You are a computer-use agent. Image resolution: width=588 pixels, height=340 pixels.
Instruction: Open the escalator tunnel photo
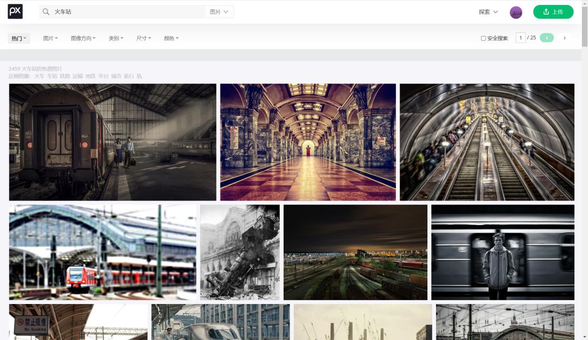(487, 142)
